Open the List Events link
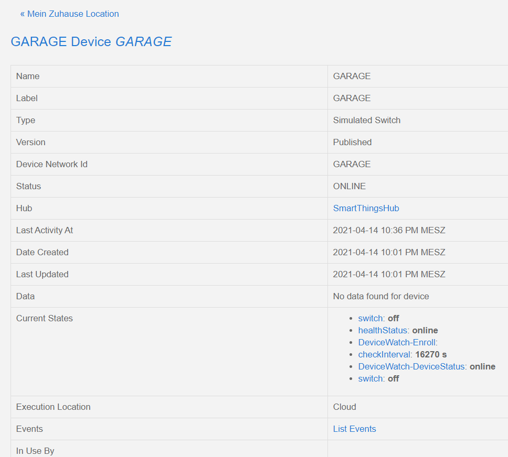Image resolution: width=508 pixels, height=457 pixels. (354, 429)
